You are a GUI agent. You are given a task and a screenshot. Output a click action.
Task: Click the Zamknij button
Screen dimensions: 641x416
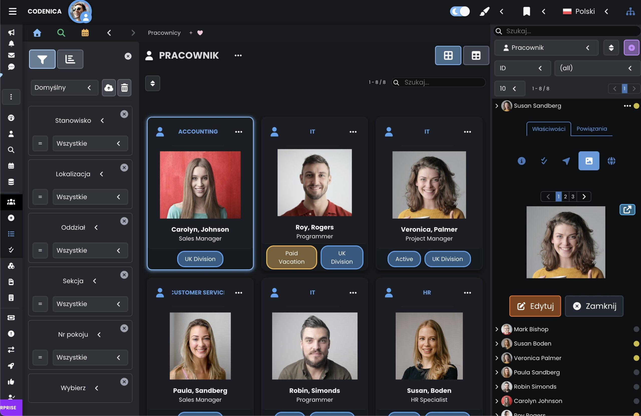coord(594,306)
